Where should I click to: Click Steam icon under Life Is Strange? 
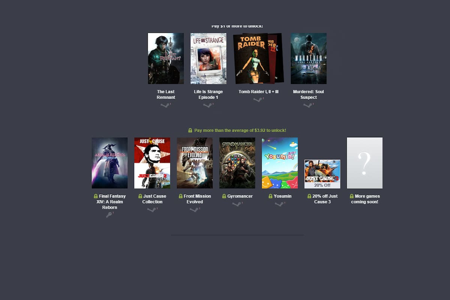click(207, 105)
